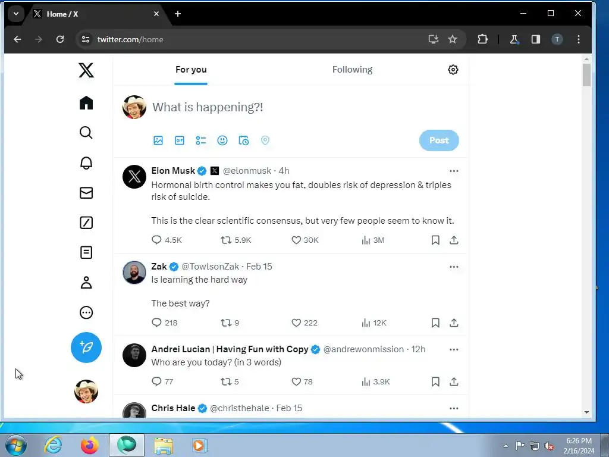Reply to Zak post (218)
The image size is (609, 457).
(x=164, y=323)
